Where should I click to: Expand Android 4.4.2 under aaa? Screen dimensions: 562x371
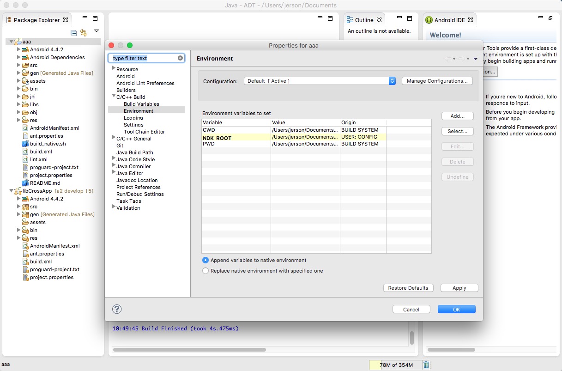[x=18, y=49]
